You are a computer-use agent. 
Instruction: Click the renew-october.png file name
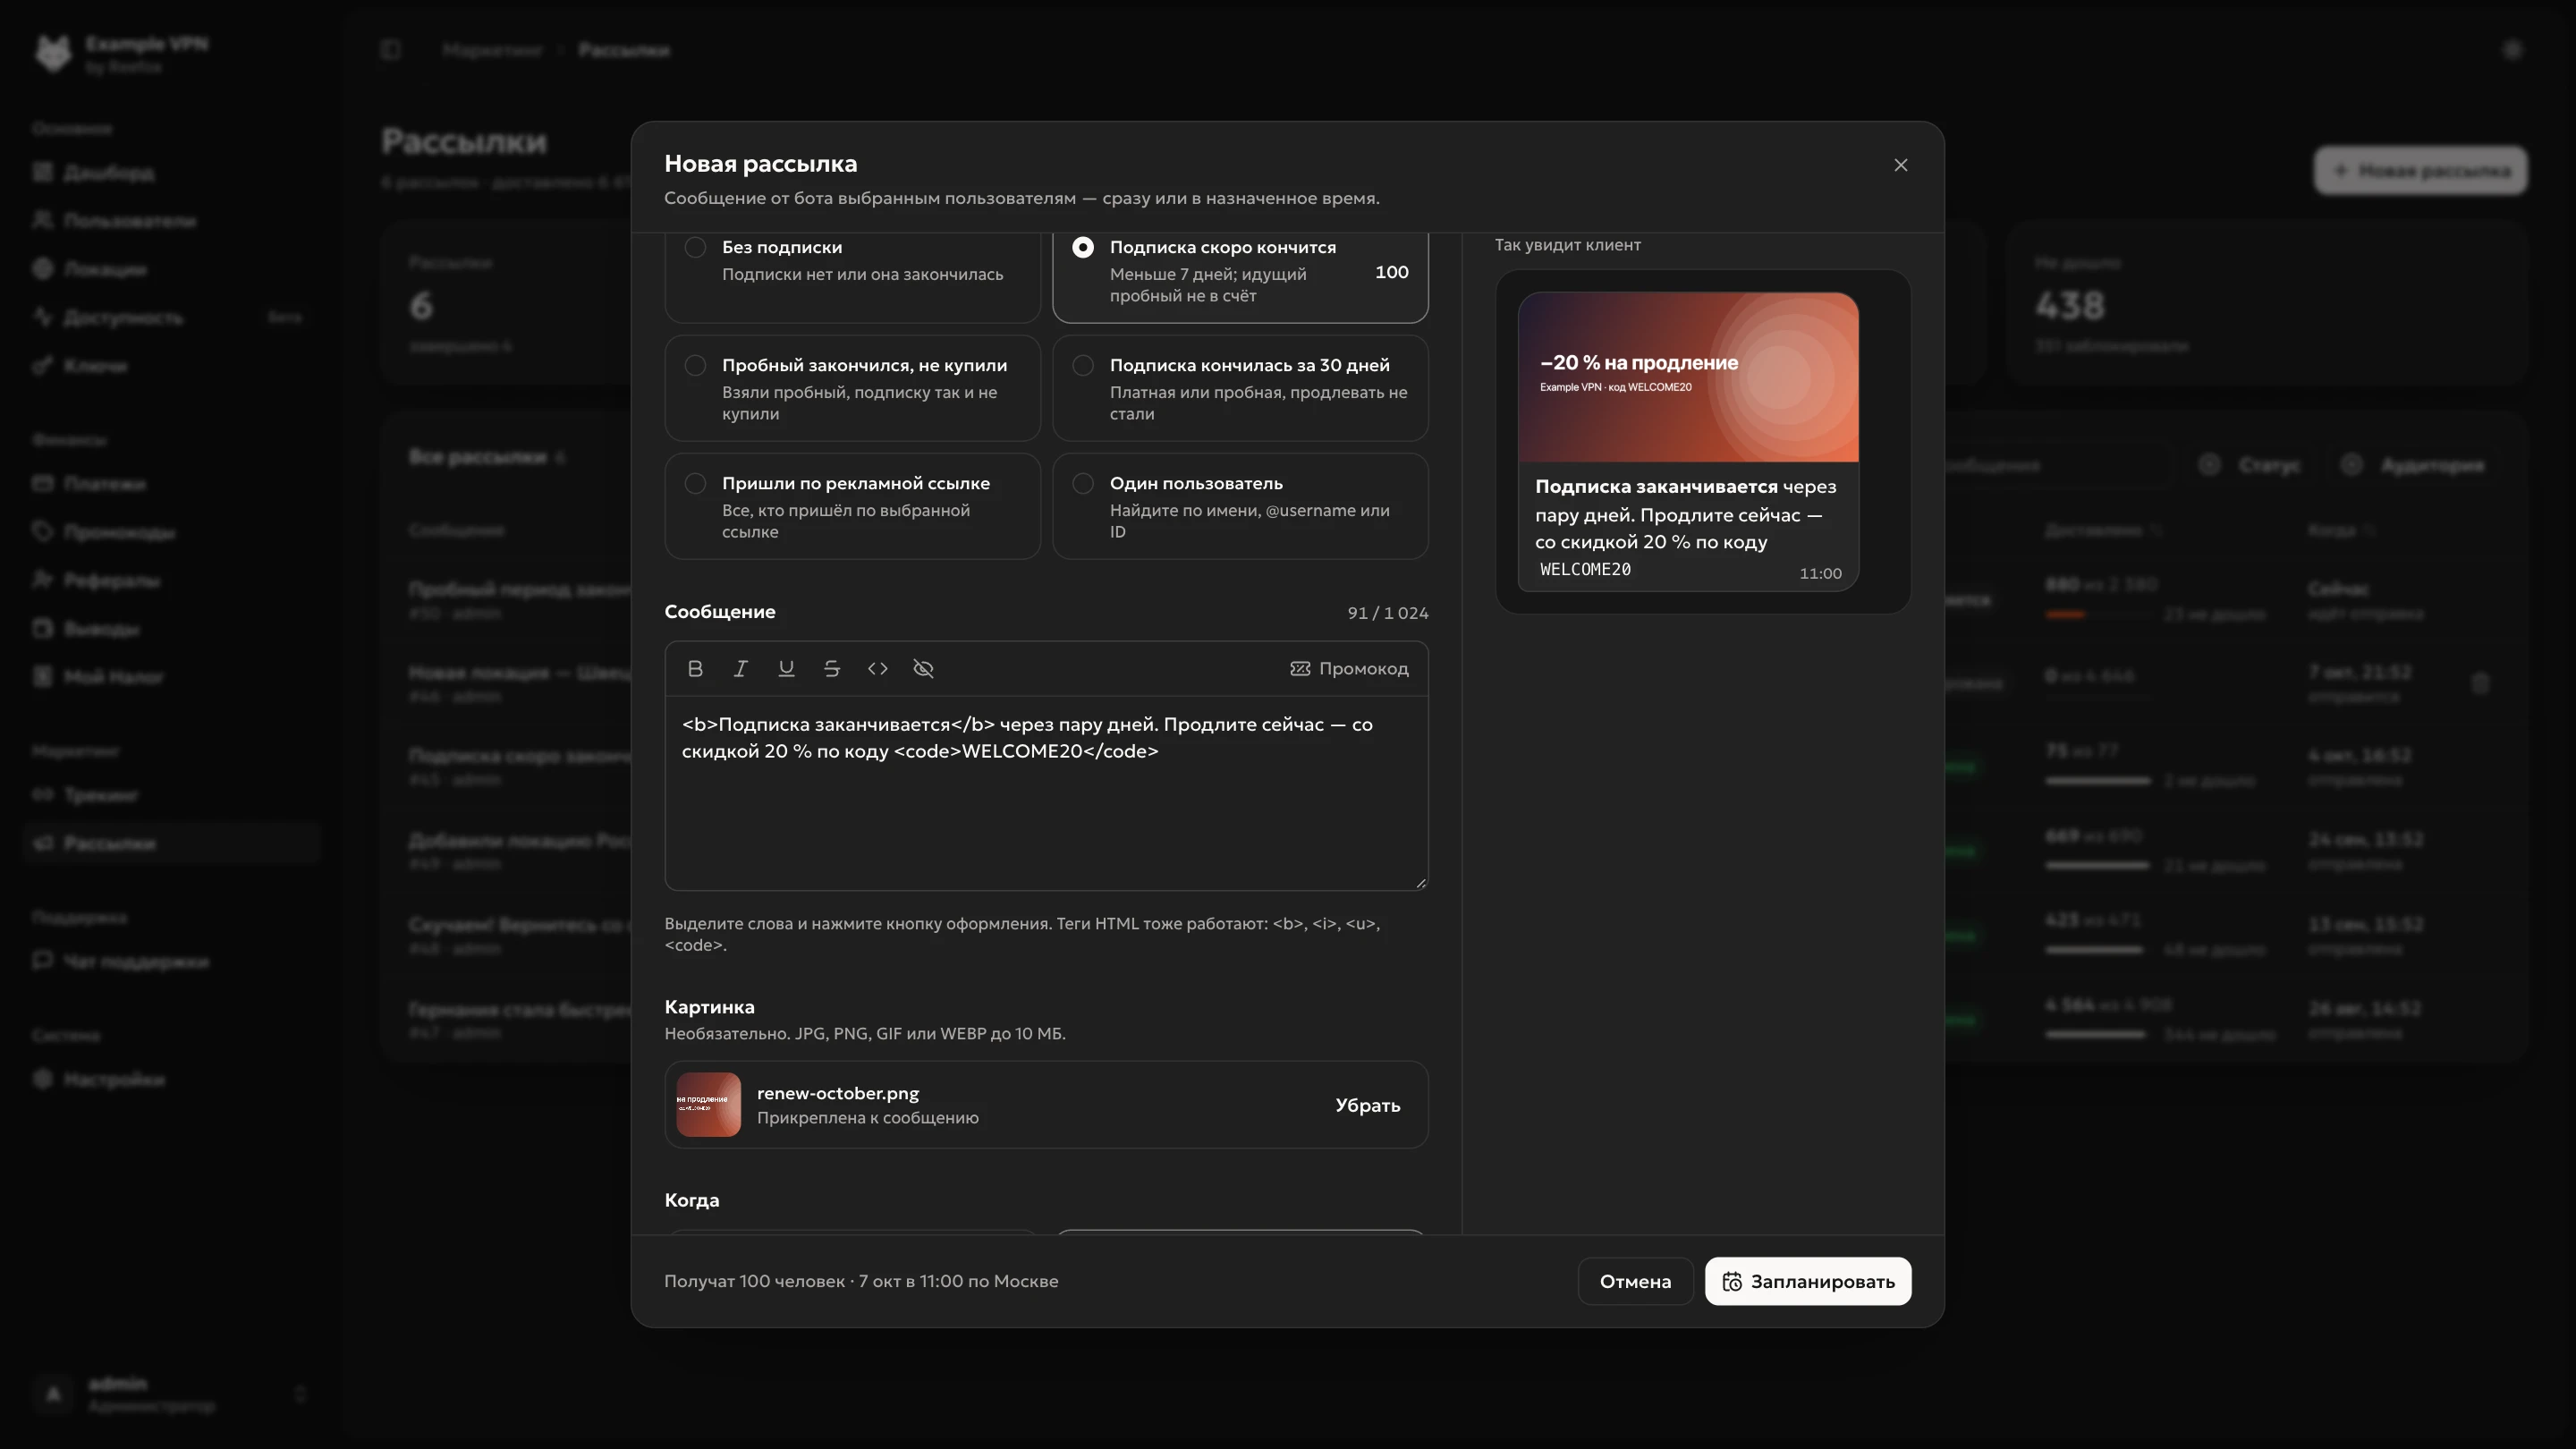click(x=838, y=1093)
